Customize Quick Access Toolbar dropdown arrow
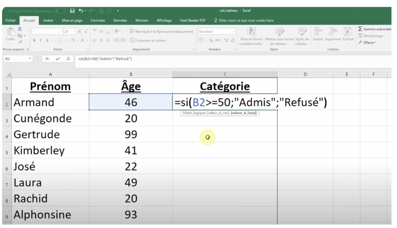The height and width of the screenshot is (228, 397). tap(118, 11)
